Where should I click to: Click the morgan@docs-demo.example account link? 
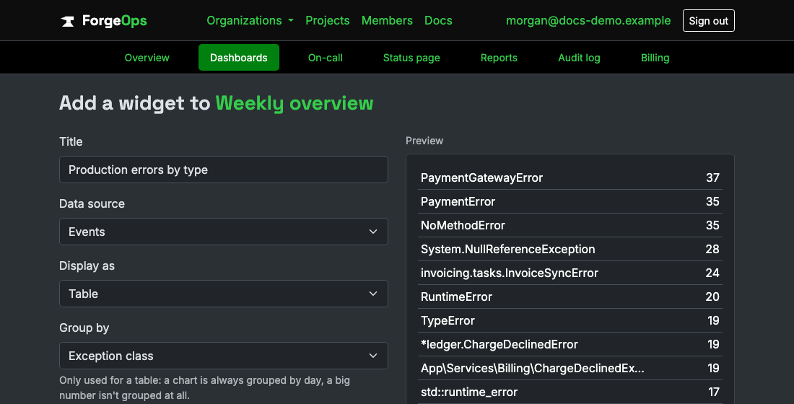pos(588,21)
